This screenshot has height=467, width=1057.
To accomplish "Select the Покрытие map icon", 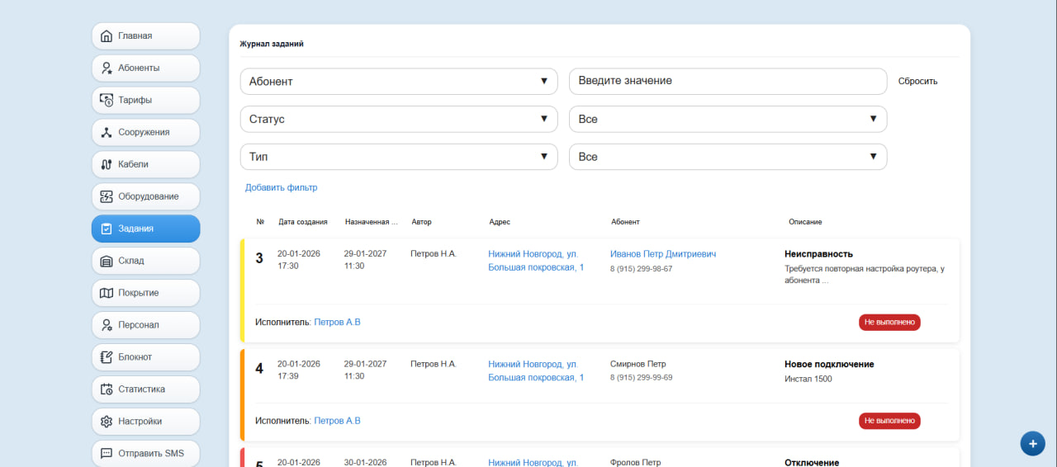I will [106, 294].
